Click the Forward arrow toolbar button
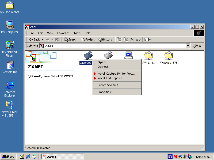 pos(48,39)
